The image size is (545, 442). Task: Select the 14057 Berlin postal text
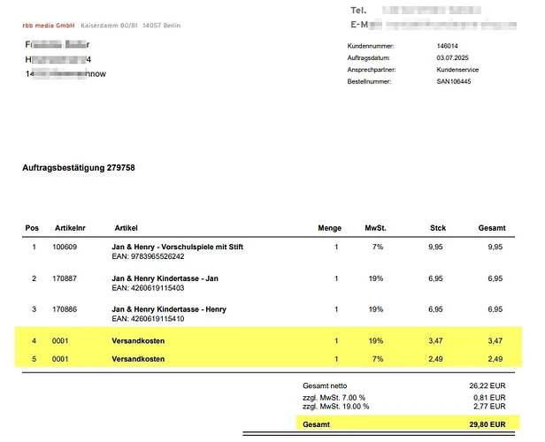point(162,26)
